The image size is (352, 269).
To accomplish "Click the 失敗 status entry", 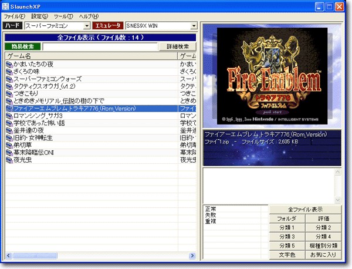I will point(211,215).
